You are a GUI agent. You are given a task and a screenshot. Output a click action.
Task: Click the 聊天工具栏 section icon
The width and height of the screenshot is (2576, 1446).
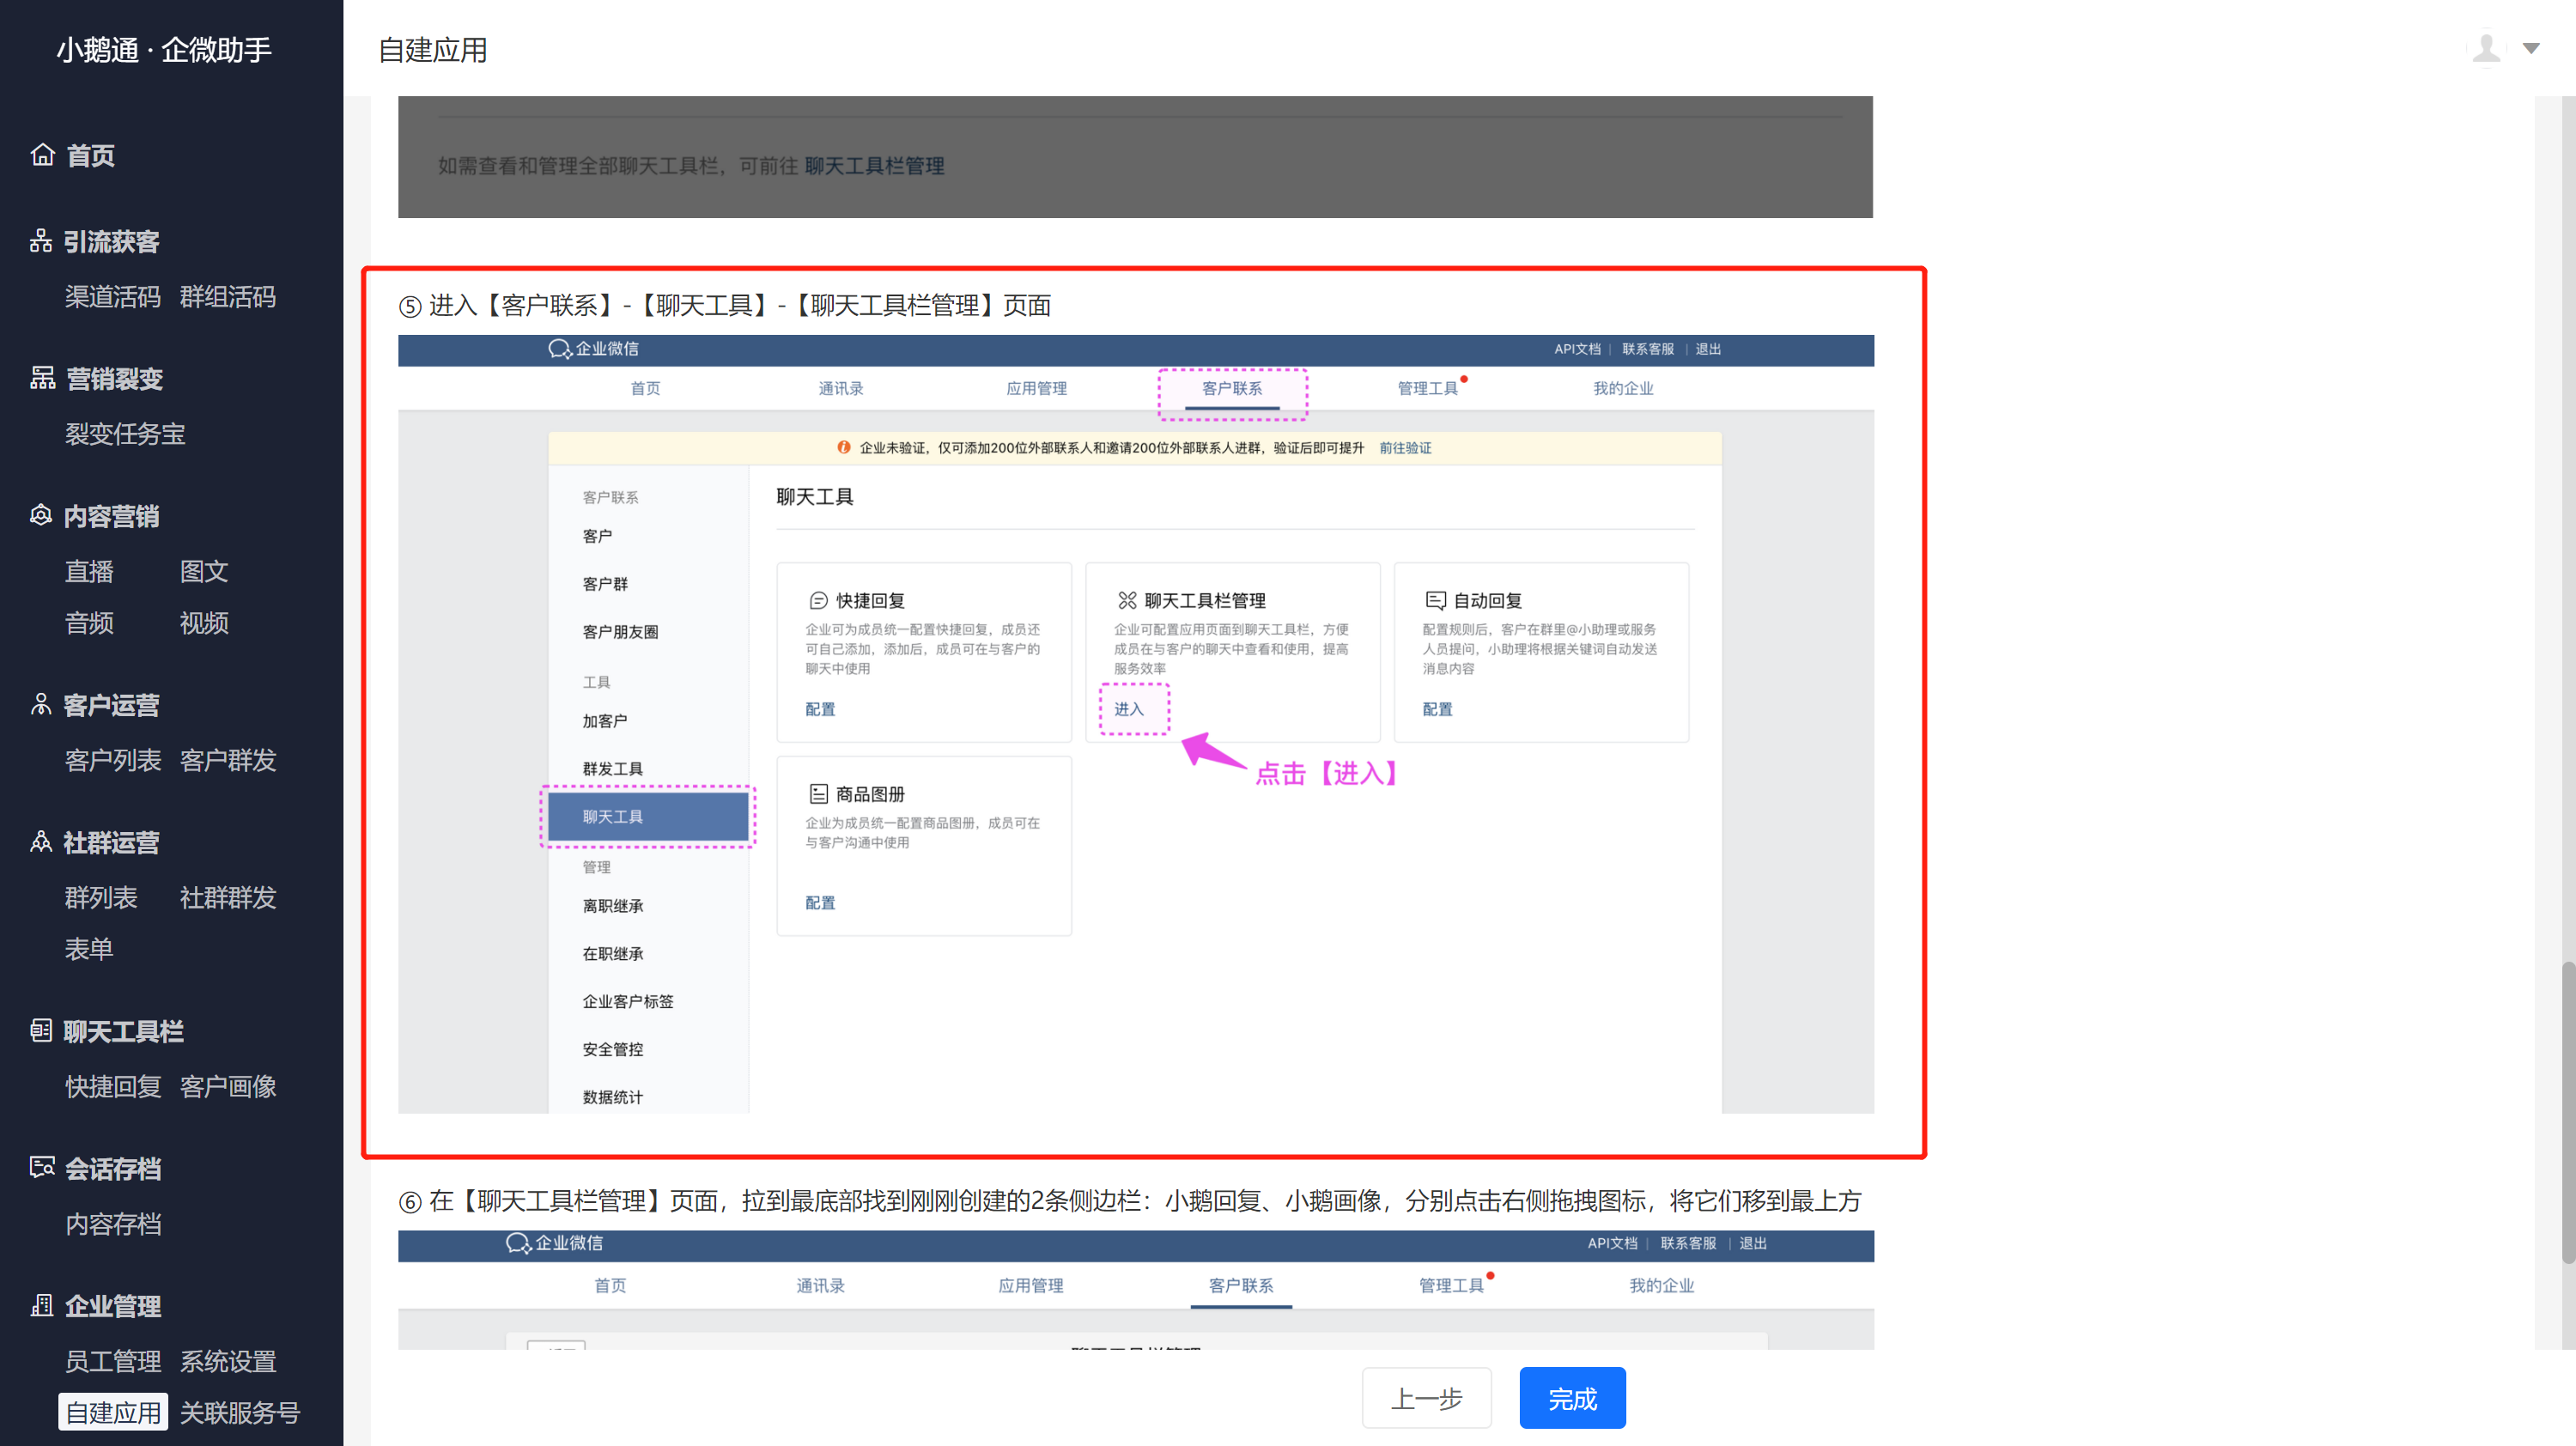tap(41, 1031)
